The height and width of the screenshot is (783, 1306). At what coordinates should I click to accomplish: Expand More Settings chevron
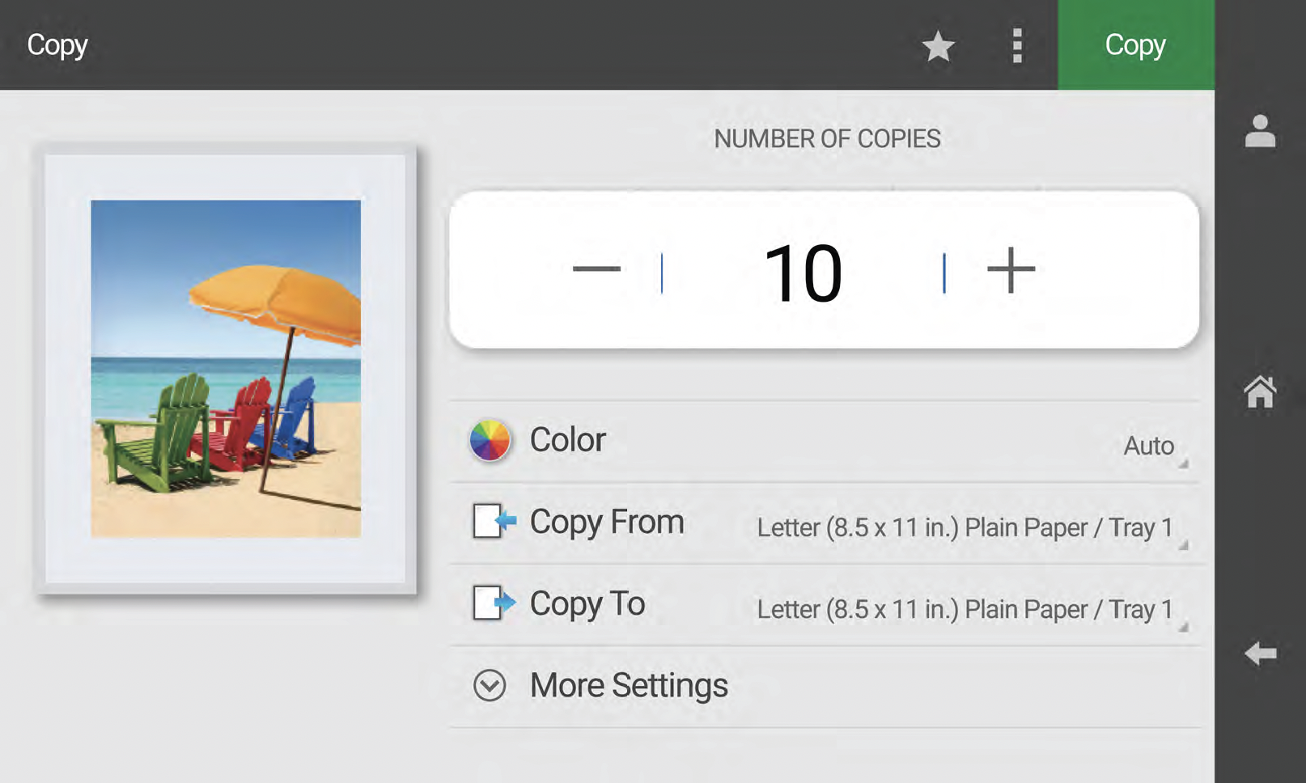click(490, 685)
